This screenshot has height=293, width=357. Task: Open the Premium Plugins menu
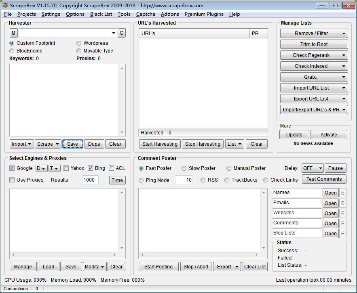tap(204, 14)
